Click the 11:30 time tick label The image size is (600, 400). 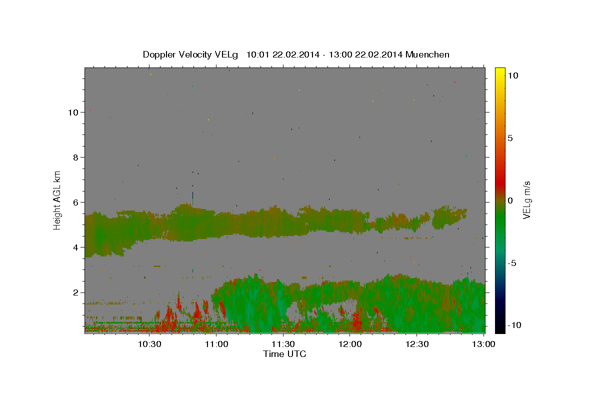(283, 344)
